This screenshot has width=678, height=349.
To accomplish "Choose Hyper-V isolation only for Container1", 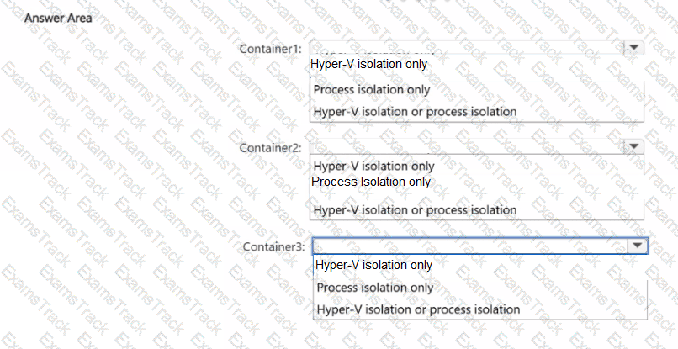I will point(368,64).
